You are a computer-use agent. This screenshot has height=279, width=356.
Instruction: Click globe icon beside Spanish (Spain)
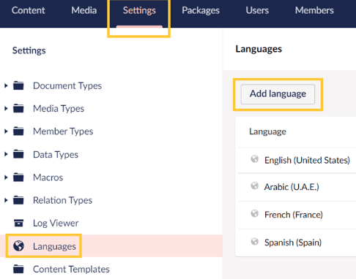254,242
